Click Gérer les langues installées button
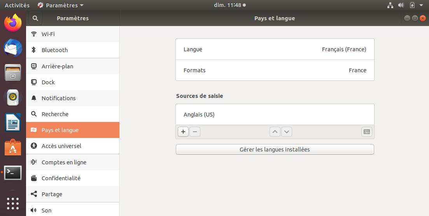 275,150
